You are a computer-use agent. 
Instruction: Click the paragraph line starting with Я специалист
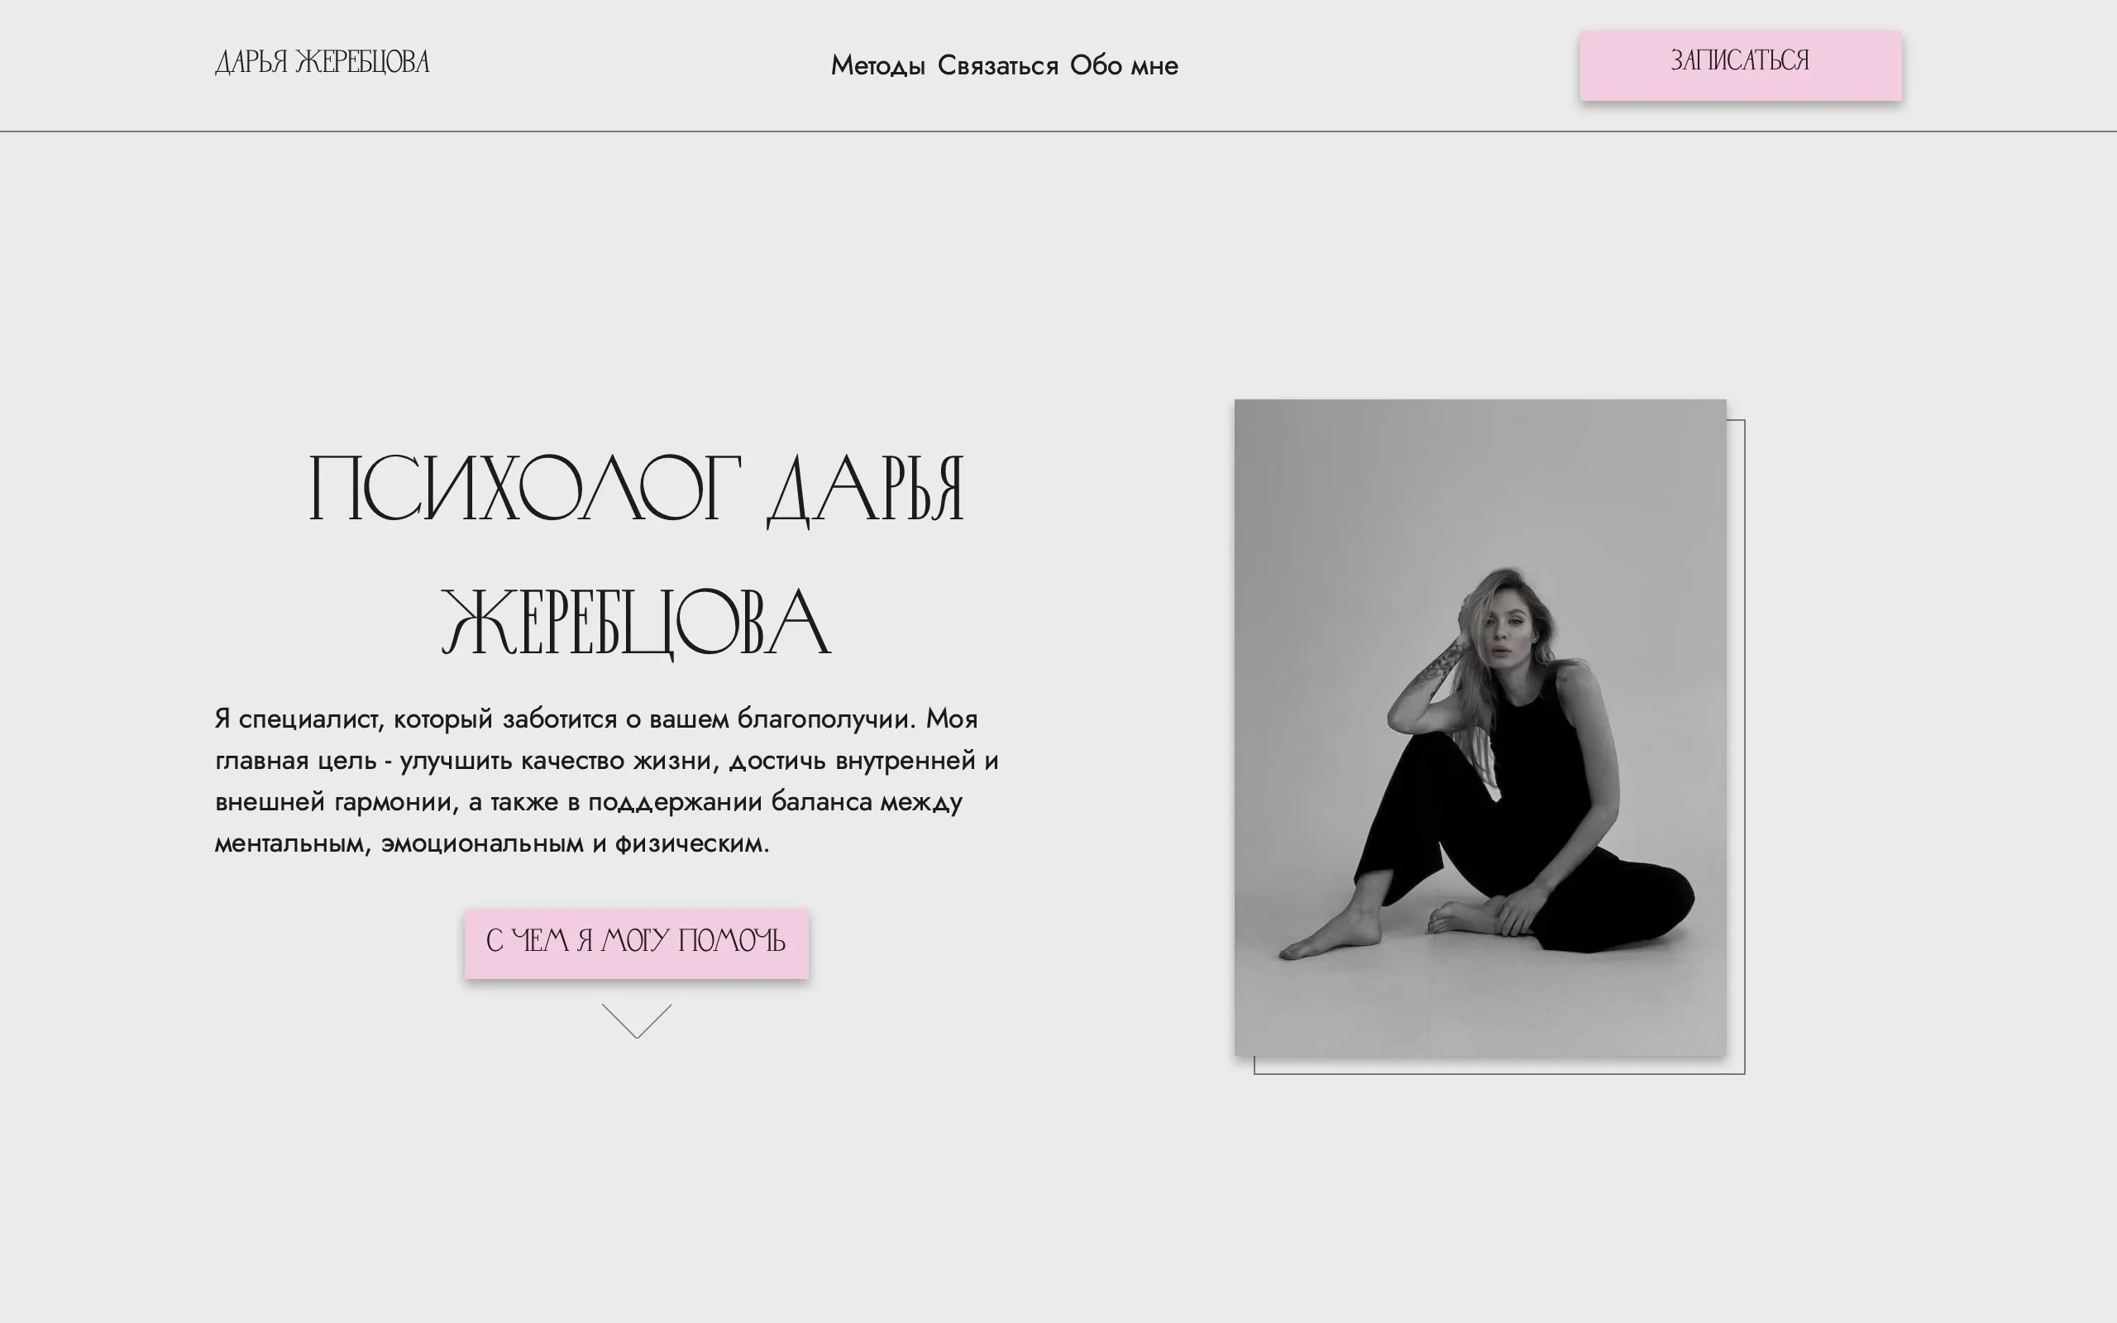(x=595, y=719)
